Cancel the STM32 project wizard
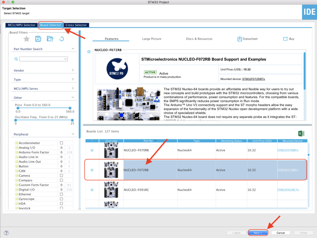The height and width of the screenshot is (238, 317). click(x=280, y=232)
